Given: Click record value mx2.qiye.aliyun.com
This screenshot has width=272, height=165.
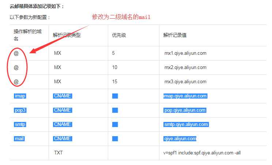Looking at the screenshot, I should 185,67.
